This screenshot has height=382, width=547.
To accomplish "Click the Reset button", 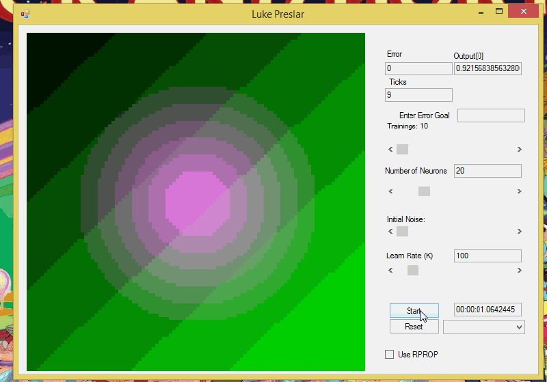I will point(414,327).
